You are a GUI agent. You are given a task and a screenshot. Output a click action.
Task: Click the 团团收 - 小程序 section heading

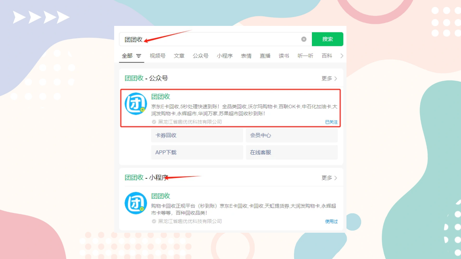(146, 177)
